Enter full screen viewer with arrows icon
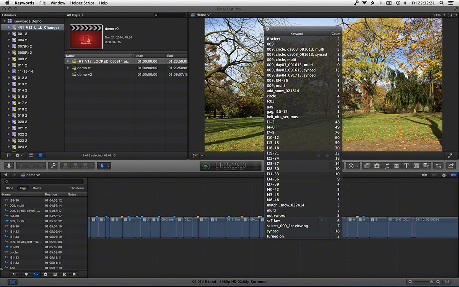459x287 pixels. click(x=450, y=156)
